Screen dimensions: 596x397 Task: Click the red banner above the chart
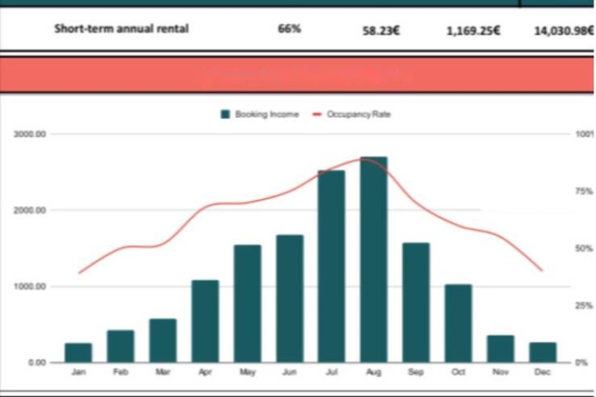[297, 75]
